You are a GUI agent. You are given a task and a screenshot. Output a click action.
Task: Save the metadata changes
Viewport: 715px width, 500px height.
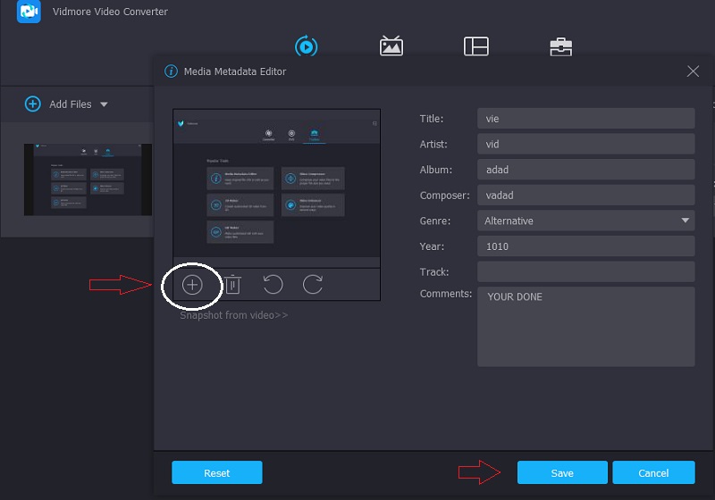(x=562, y=473)
